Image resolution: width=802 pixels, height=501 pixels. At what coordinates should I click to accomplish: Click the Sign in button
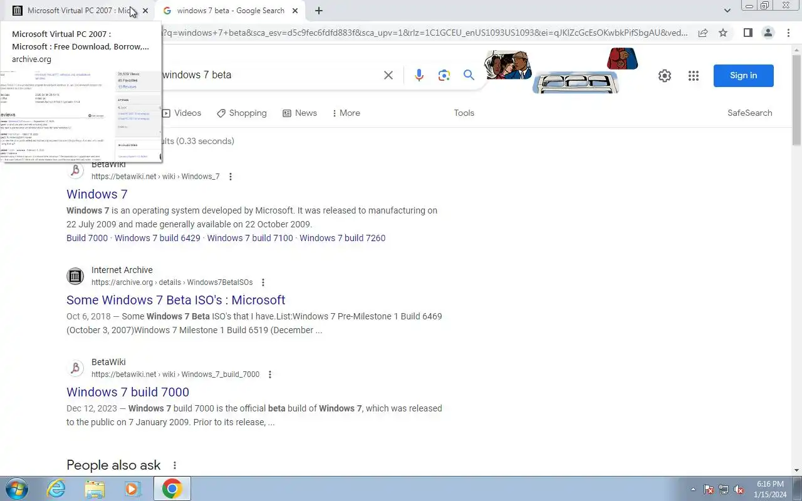[744, 75]
